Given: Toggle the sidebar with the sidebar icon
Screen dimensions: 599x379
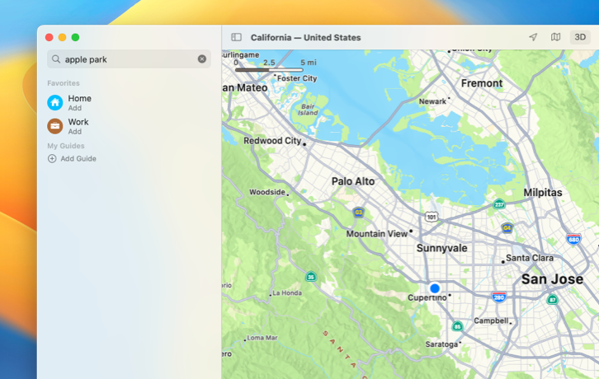Looking at the screenshot, I should [x=236, y=37].
